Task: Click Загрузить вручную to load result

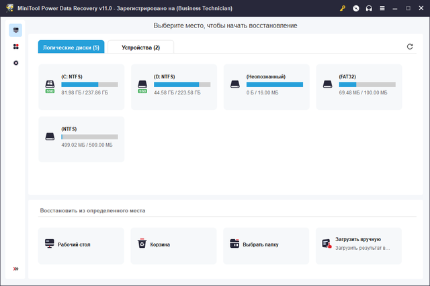Action: pos(359,243)
